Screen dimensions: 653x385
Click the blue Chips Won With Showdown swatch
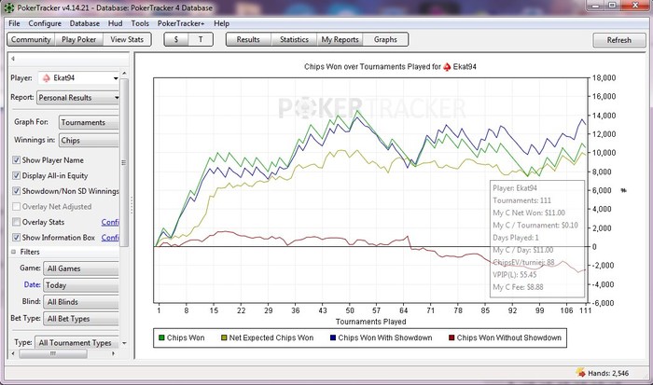333,337
